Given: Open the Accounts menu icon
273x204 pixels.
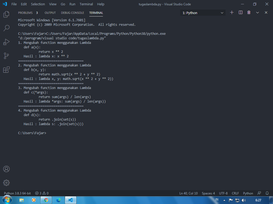Looking at the screenshot, I should tap(6, 169).
